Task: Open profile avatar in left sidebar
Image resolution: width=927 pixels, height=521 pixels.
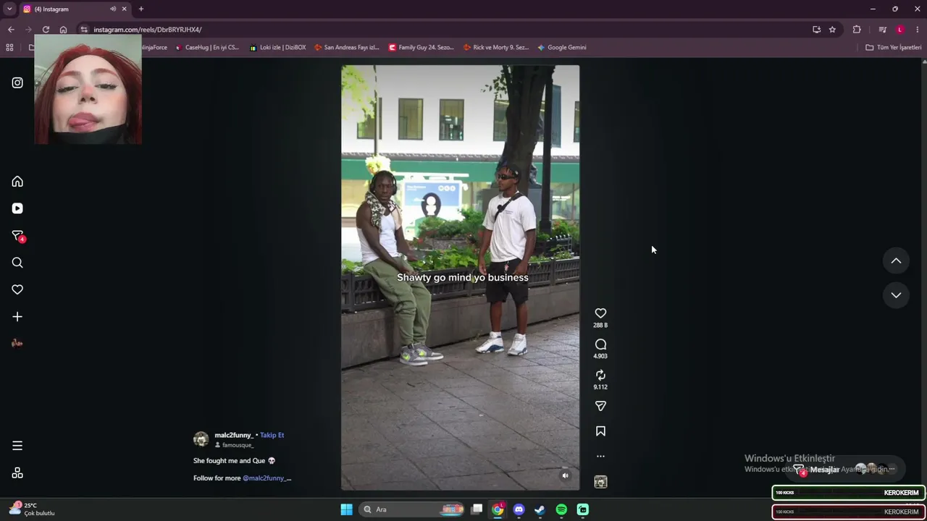Action: point(17,343)
